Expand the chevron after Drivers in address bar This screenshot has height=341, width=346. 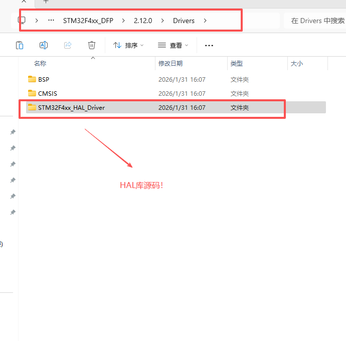click(205, 21)
